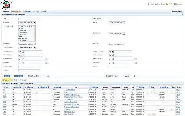This screenshot has width=185, height=116.
Task: Open the Max Results dropdown
Action: tap(48, 76)
